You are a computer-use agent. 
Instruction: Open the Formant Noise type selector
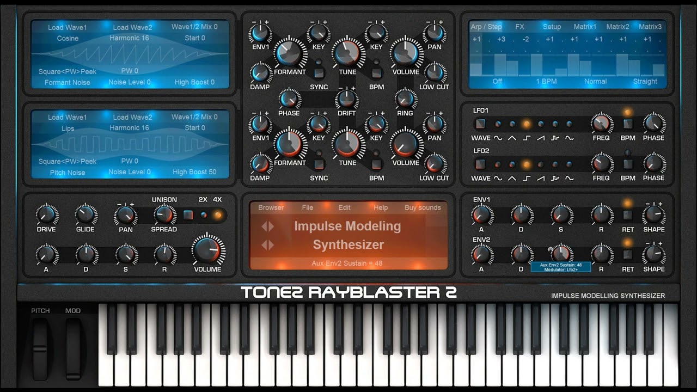coord(68,83)
